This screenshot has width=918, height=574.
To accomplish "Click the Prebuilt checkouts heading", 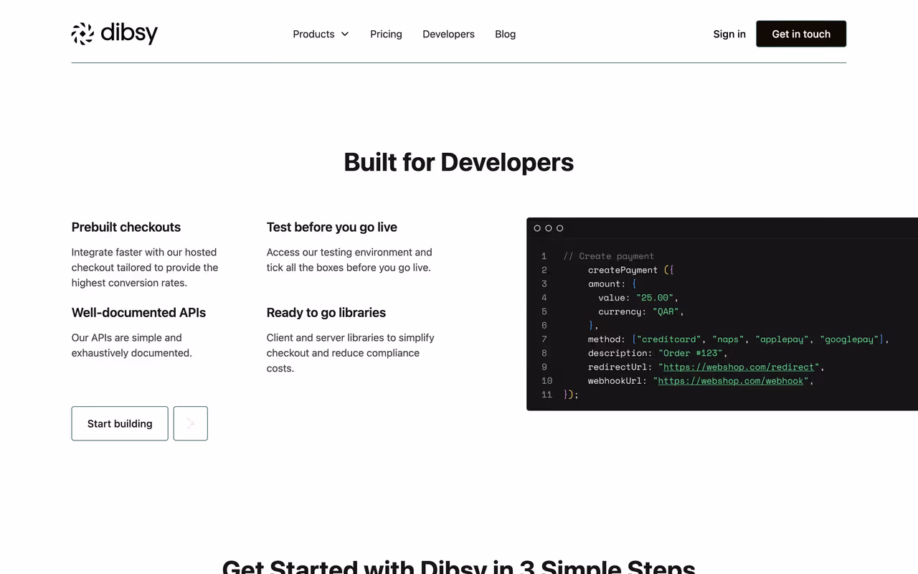I will click(126, 227).
